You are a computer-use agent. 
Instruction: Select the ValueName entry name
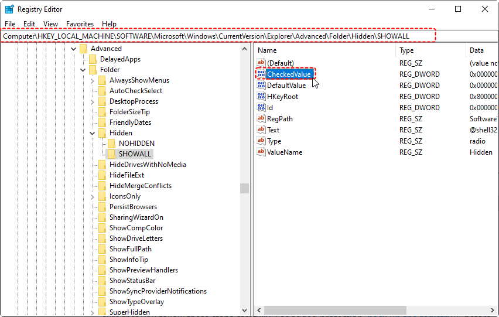click(x=285, y=152)
